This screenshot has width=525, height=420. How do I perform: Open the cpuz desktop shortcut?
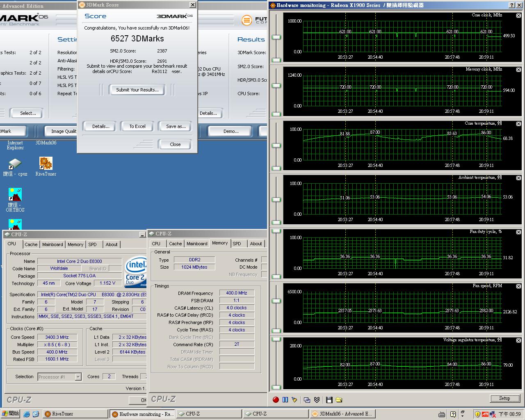(x=15, y=167)
